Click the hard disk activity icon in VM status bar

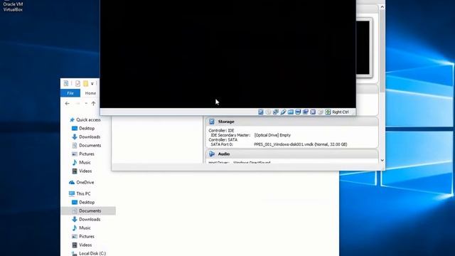click(x=261, y=112)
